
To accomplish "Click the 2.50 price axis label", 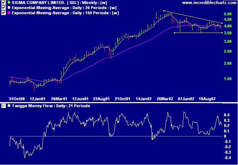I will [228, 51].
